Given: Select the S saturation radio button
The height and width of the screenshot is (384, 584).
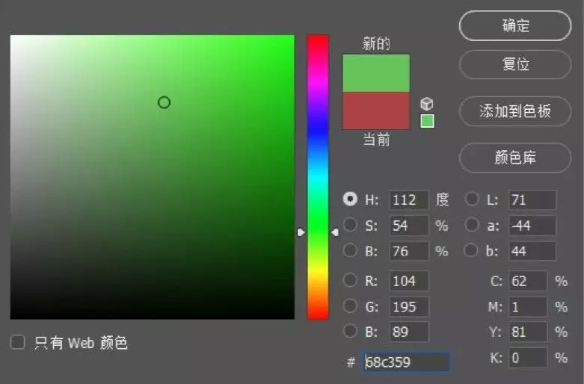Looking at the screenshot, I should (x=350, y=225).
